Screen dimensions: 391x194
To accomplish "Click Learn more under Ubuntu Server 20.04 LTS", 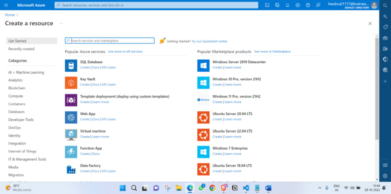I will [233, 119].
